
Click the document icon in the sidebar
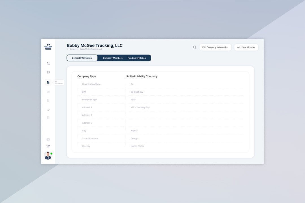[x=48, y=100]
